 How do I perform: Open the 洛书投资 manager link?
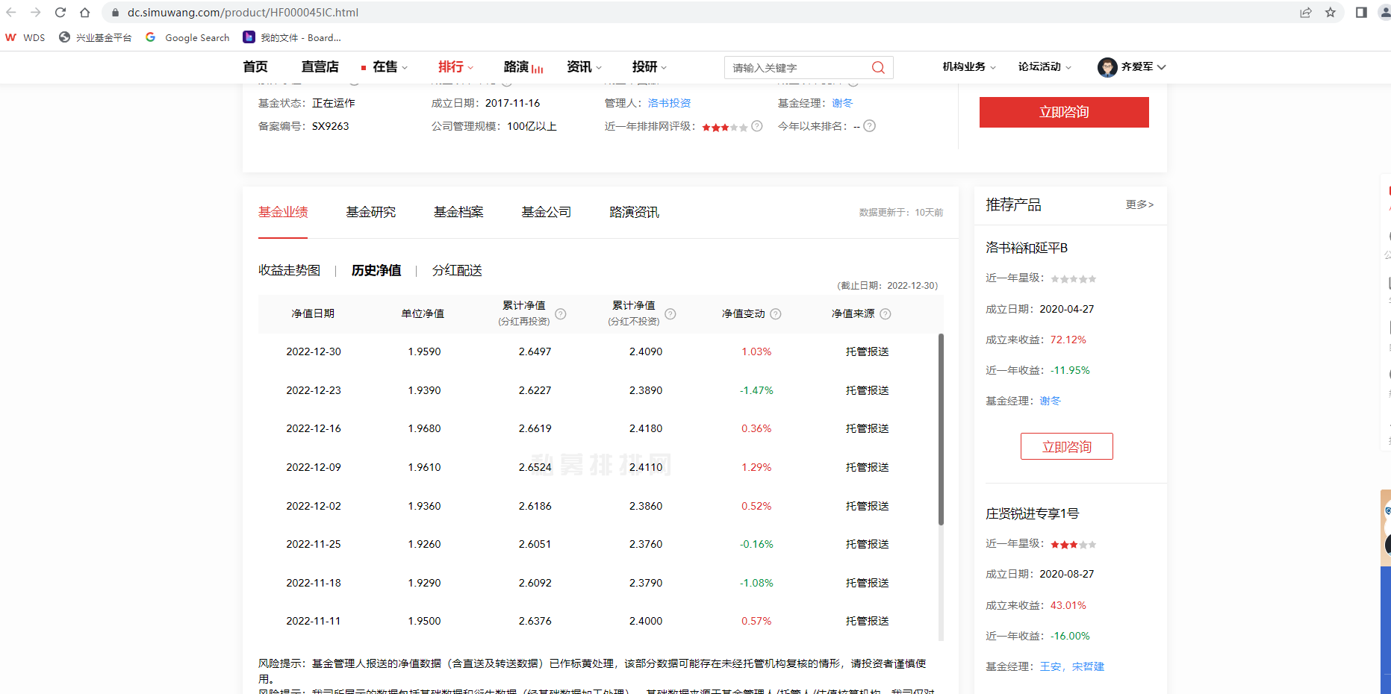pos(669,103)
